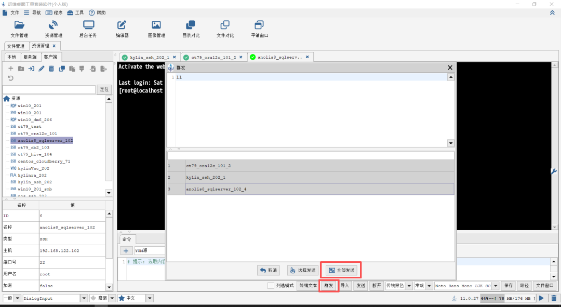Screen dimensions: 561x307
Task: Switch to the 本地 tab
Action: 12,57
